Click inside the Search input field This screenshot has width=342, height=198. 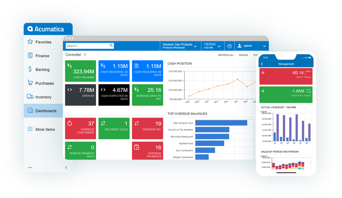(x=86, y=46)
